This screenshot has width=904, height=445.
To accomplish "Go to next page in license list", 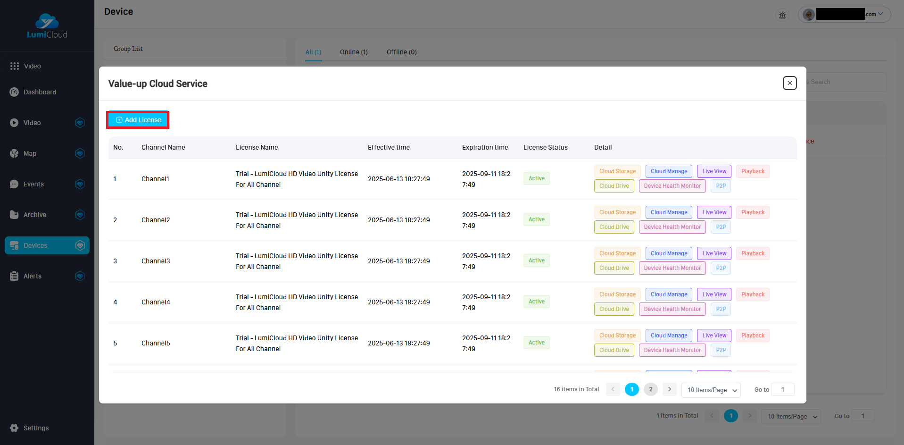I will 670,389.
